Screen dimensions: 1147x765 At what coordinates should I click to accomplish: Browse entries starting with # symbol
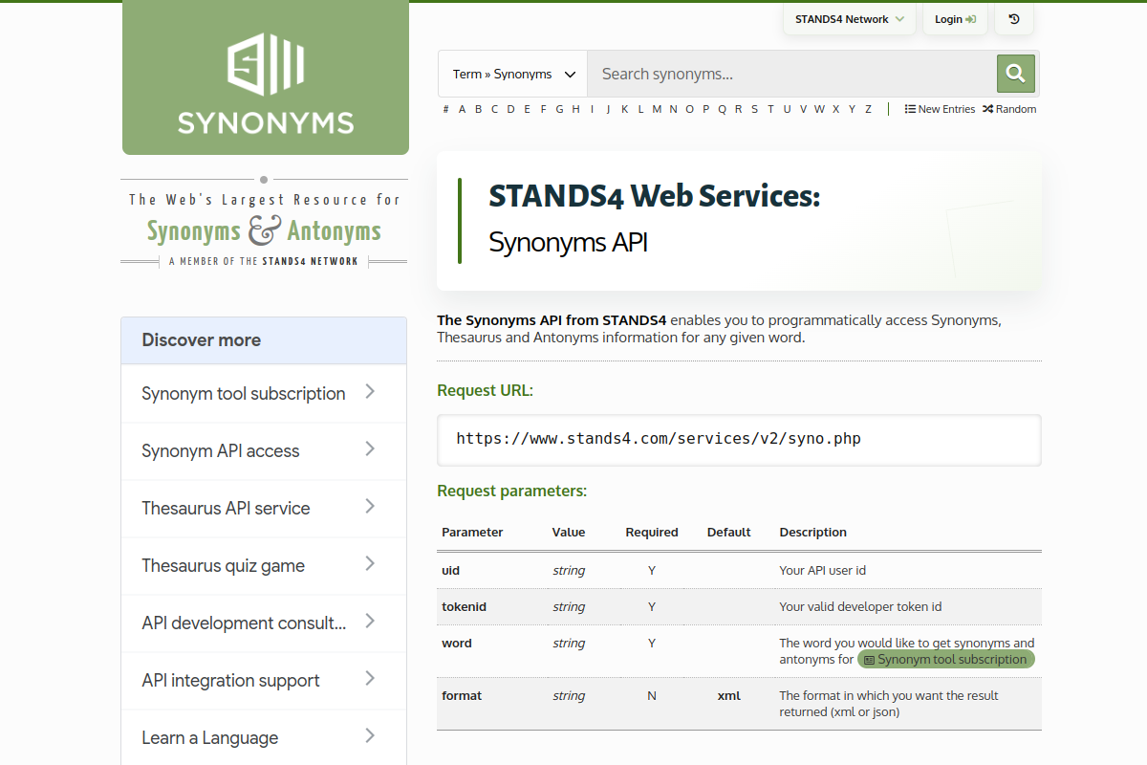point(446,109)
